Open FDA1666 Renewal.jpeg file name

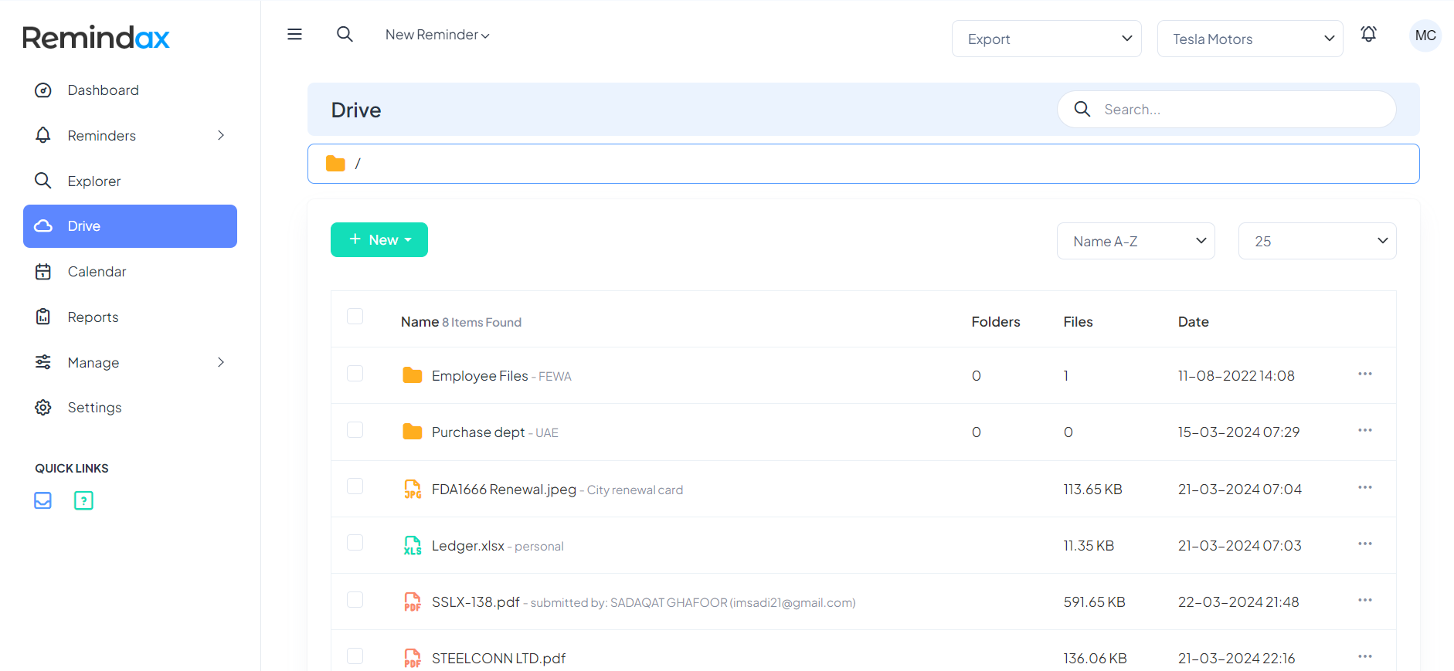[x=504, y=490]
